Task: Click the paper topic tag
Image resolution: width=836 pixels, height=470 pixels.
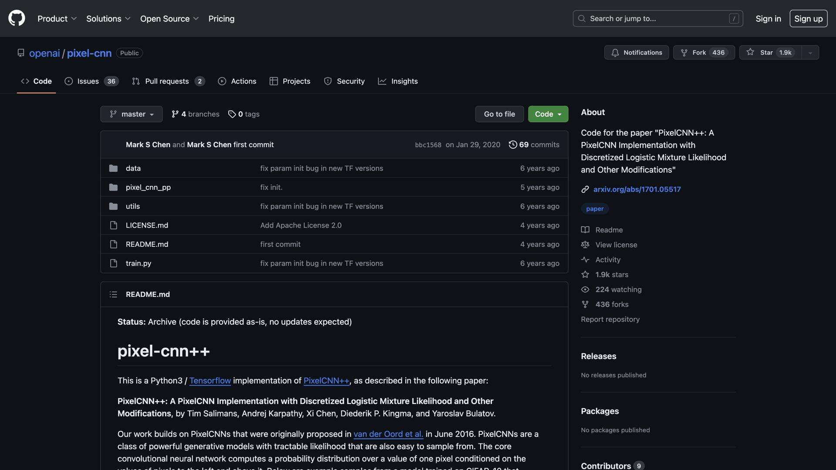Action: click(x=594, y=209)
